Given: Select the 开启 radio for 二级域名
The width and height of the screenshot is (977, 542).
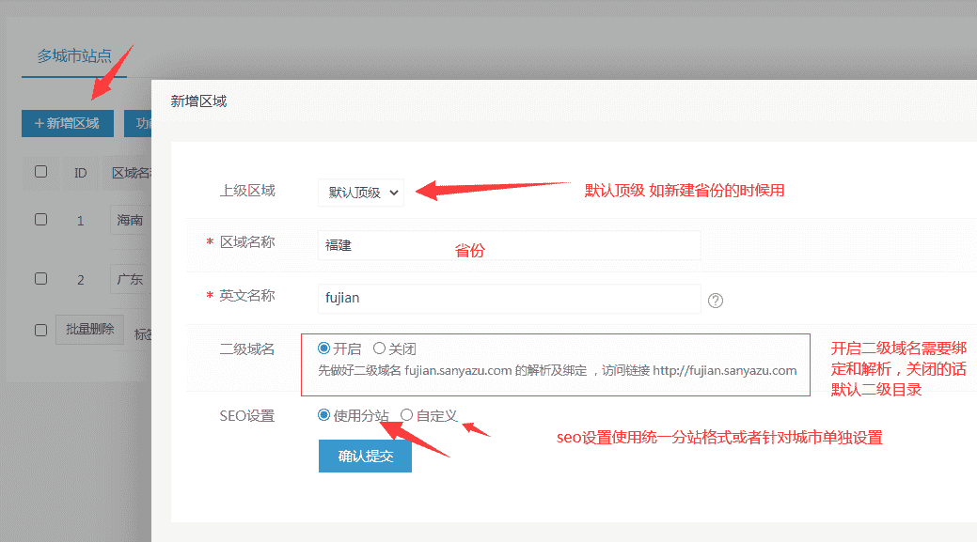Looking at the screenshot, I should 323,348.
